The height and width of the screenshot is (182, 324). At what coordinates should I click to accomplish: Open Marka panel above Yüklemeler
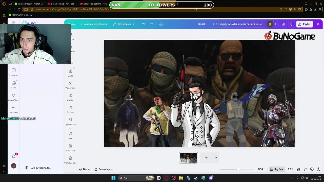pyautogui.click(x=70, y=73)
